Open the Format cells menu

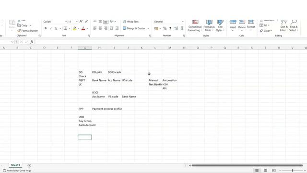(x=251, y=25)
